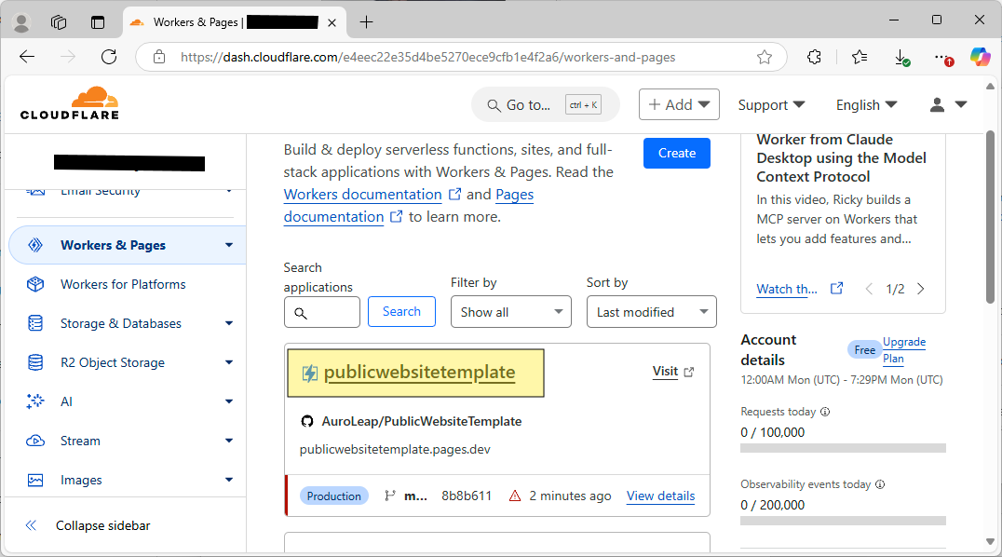This screenshot has width=1002, height=557.
Task: Open the user account profile dropdown
Action: [948, 105]
